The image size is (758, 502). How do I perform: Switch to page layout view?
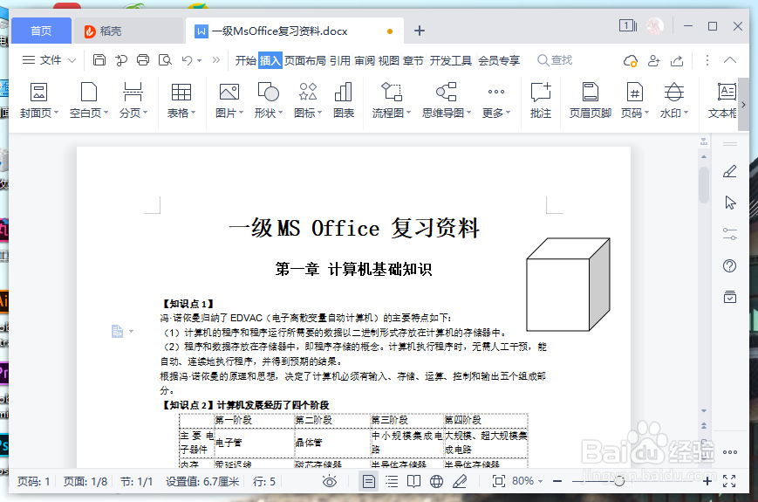click(368, 481)
